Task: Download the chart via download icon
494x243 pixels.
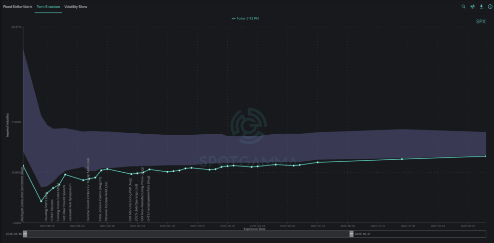Action: coord(481,7)
